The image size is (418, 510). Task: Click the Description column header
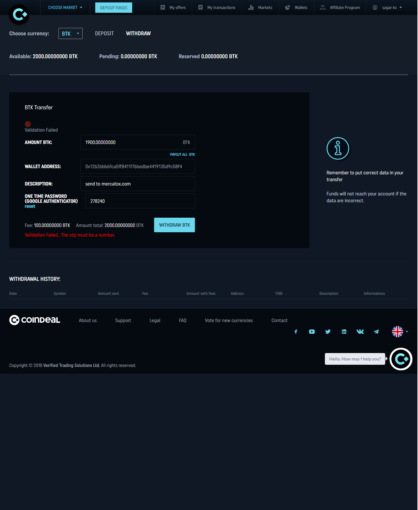tap(329, 294)
